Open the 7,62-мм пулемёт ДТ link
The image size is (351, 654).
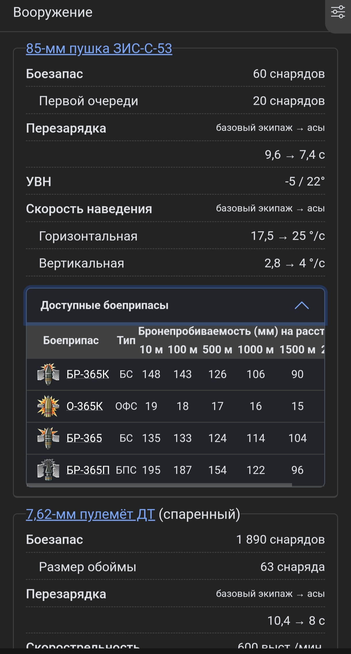pos(90,514)
